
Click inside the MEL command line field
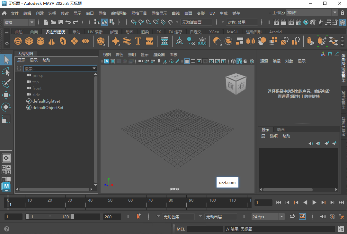[206, 229]
